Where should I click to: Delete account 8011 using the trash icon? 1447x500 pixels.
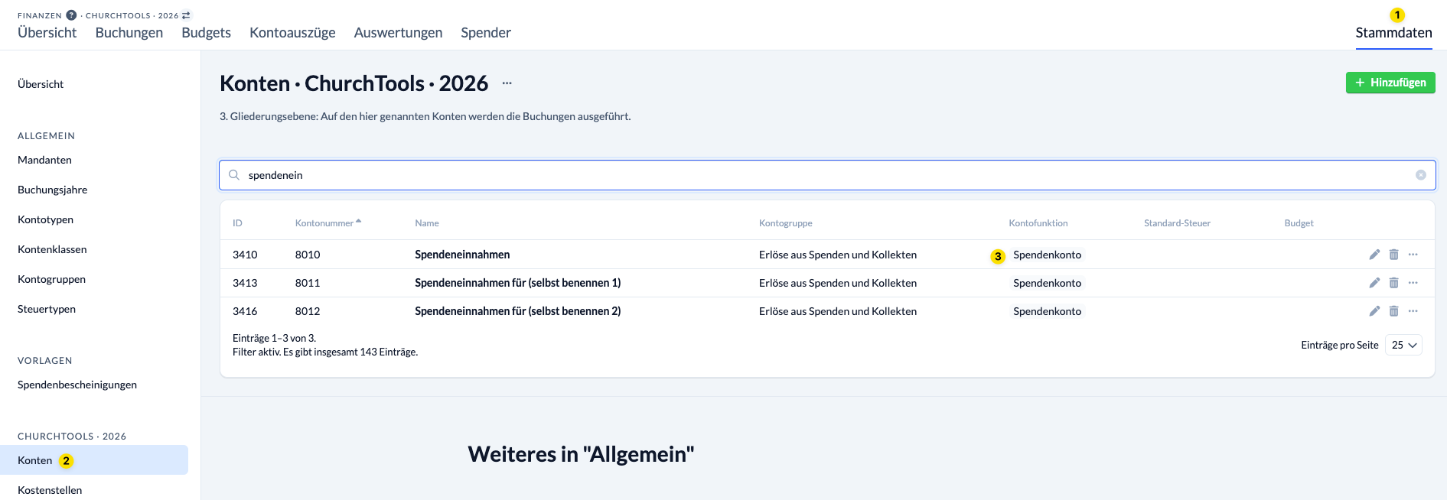1393,283
